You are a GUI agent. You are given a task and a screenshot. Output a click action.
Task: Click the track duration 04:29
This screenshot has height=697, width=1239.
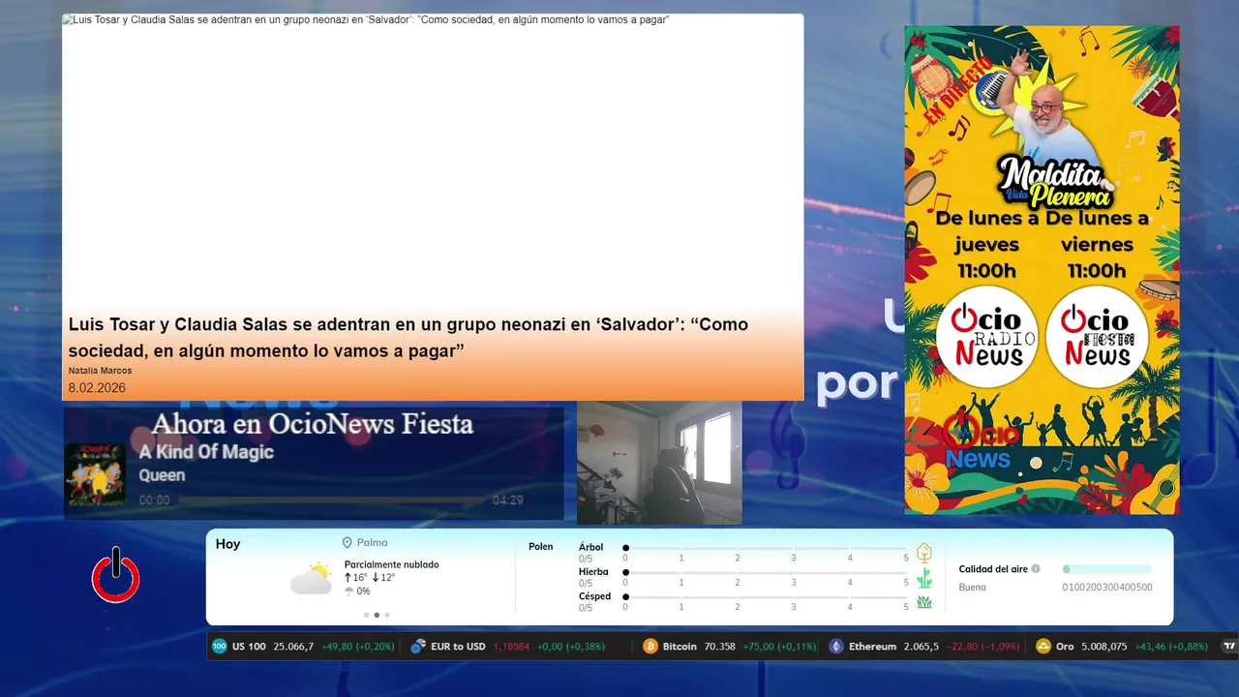point(507,500)
